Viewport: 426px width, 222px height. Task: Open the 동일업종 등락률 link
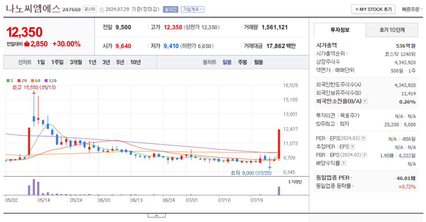point(335,186)
